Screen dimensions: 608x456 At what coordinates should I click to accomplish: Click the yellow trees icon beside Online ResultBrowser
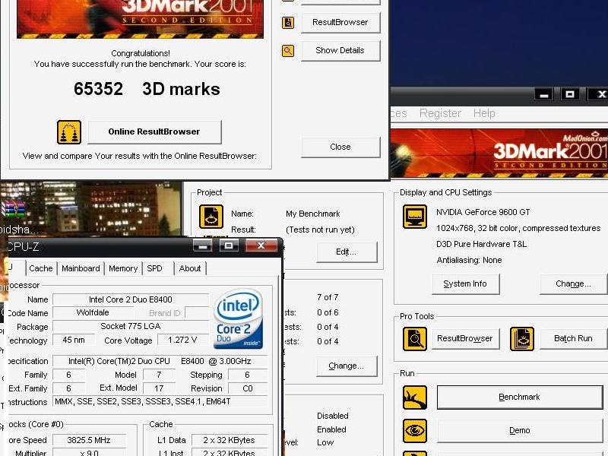point(69,132)
